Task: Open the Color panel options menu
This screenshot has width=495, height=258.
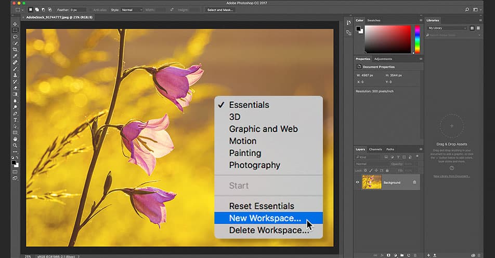Action: pyautogui.click(x=421, y=20)
